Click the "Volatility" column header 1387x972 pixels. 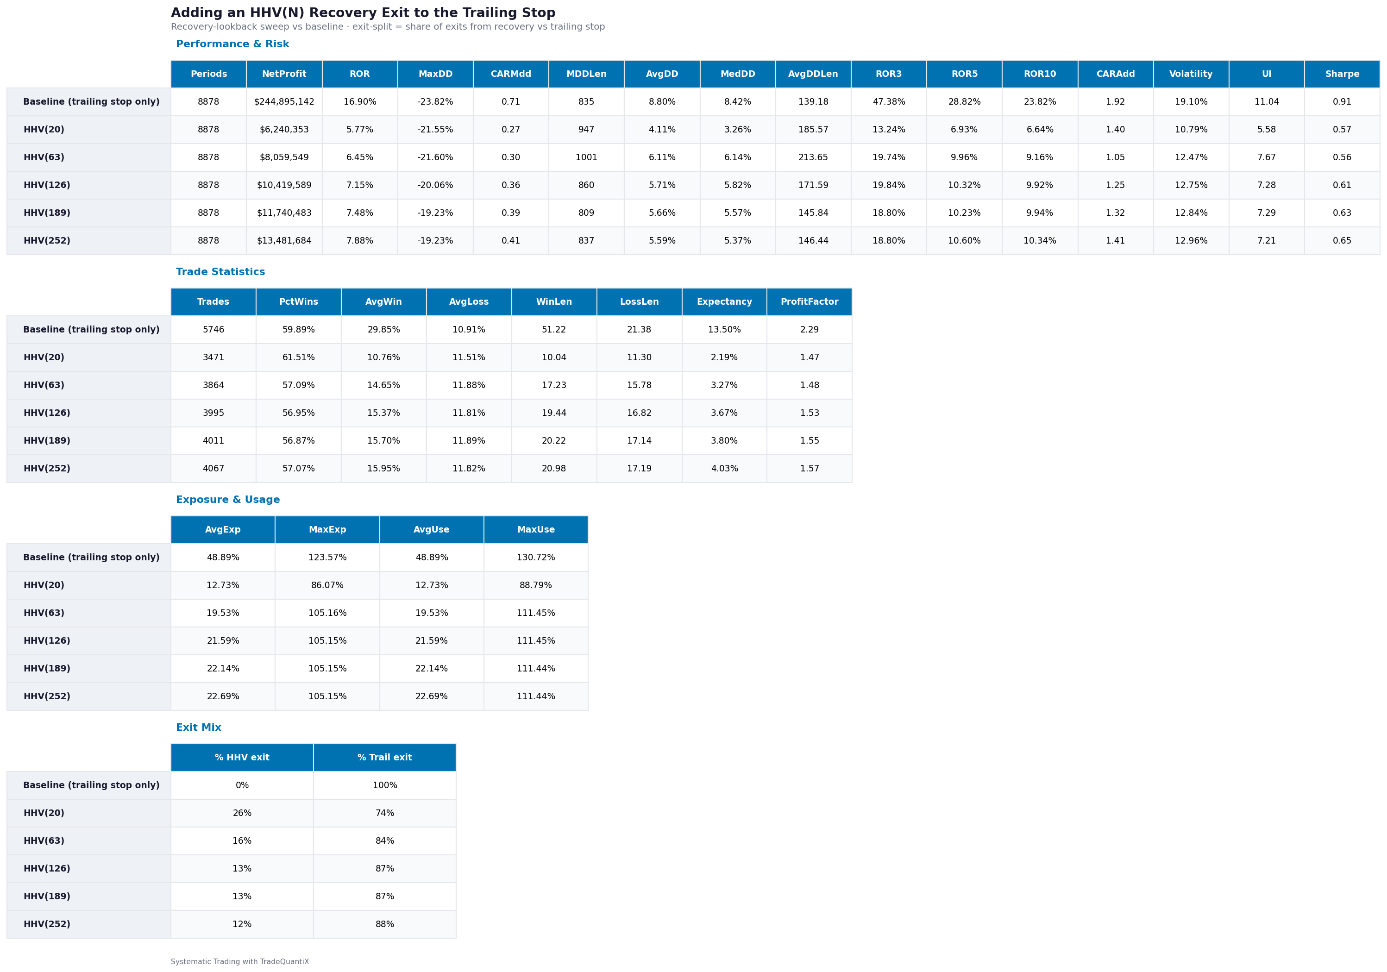[1191, 74]
